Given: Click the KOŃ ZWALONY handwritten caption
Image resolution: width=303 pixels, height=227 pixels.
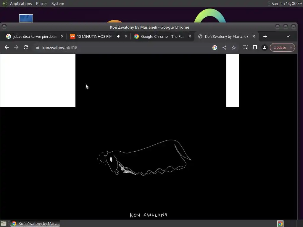Looking at the screenshot, I should pos(149,215).
